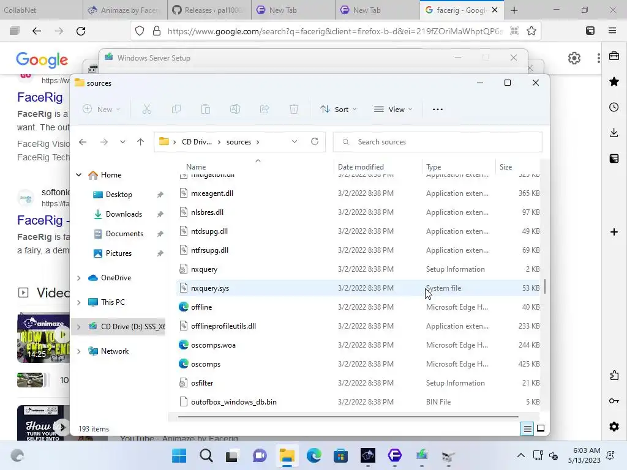Go forward in Explorer navigation
This screenshot has height=470, width=627.
coord(104,142)
